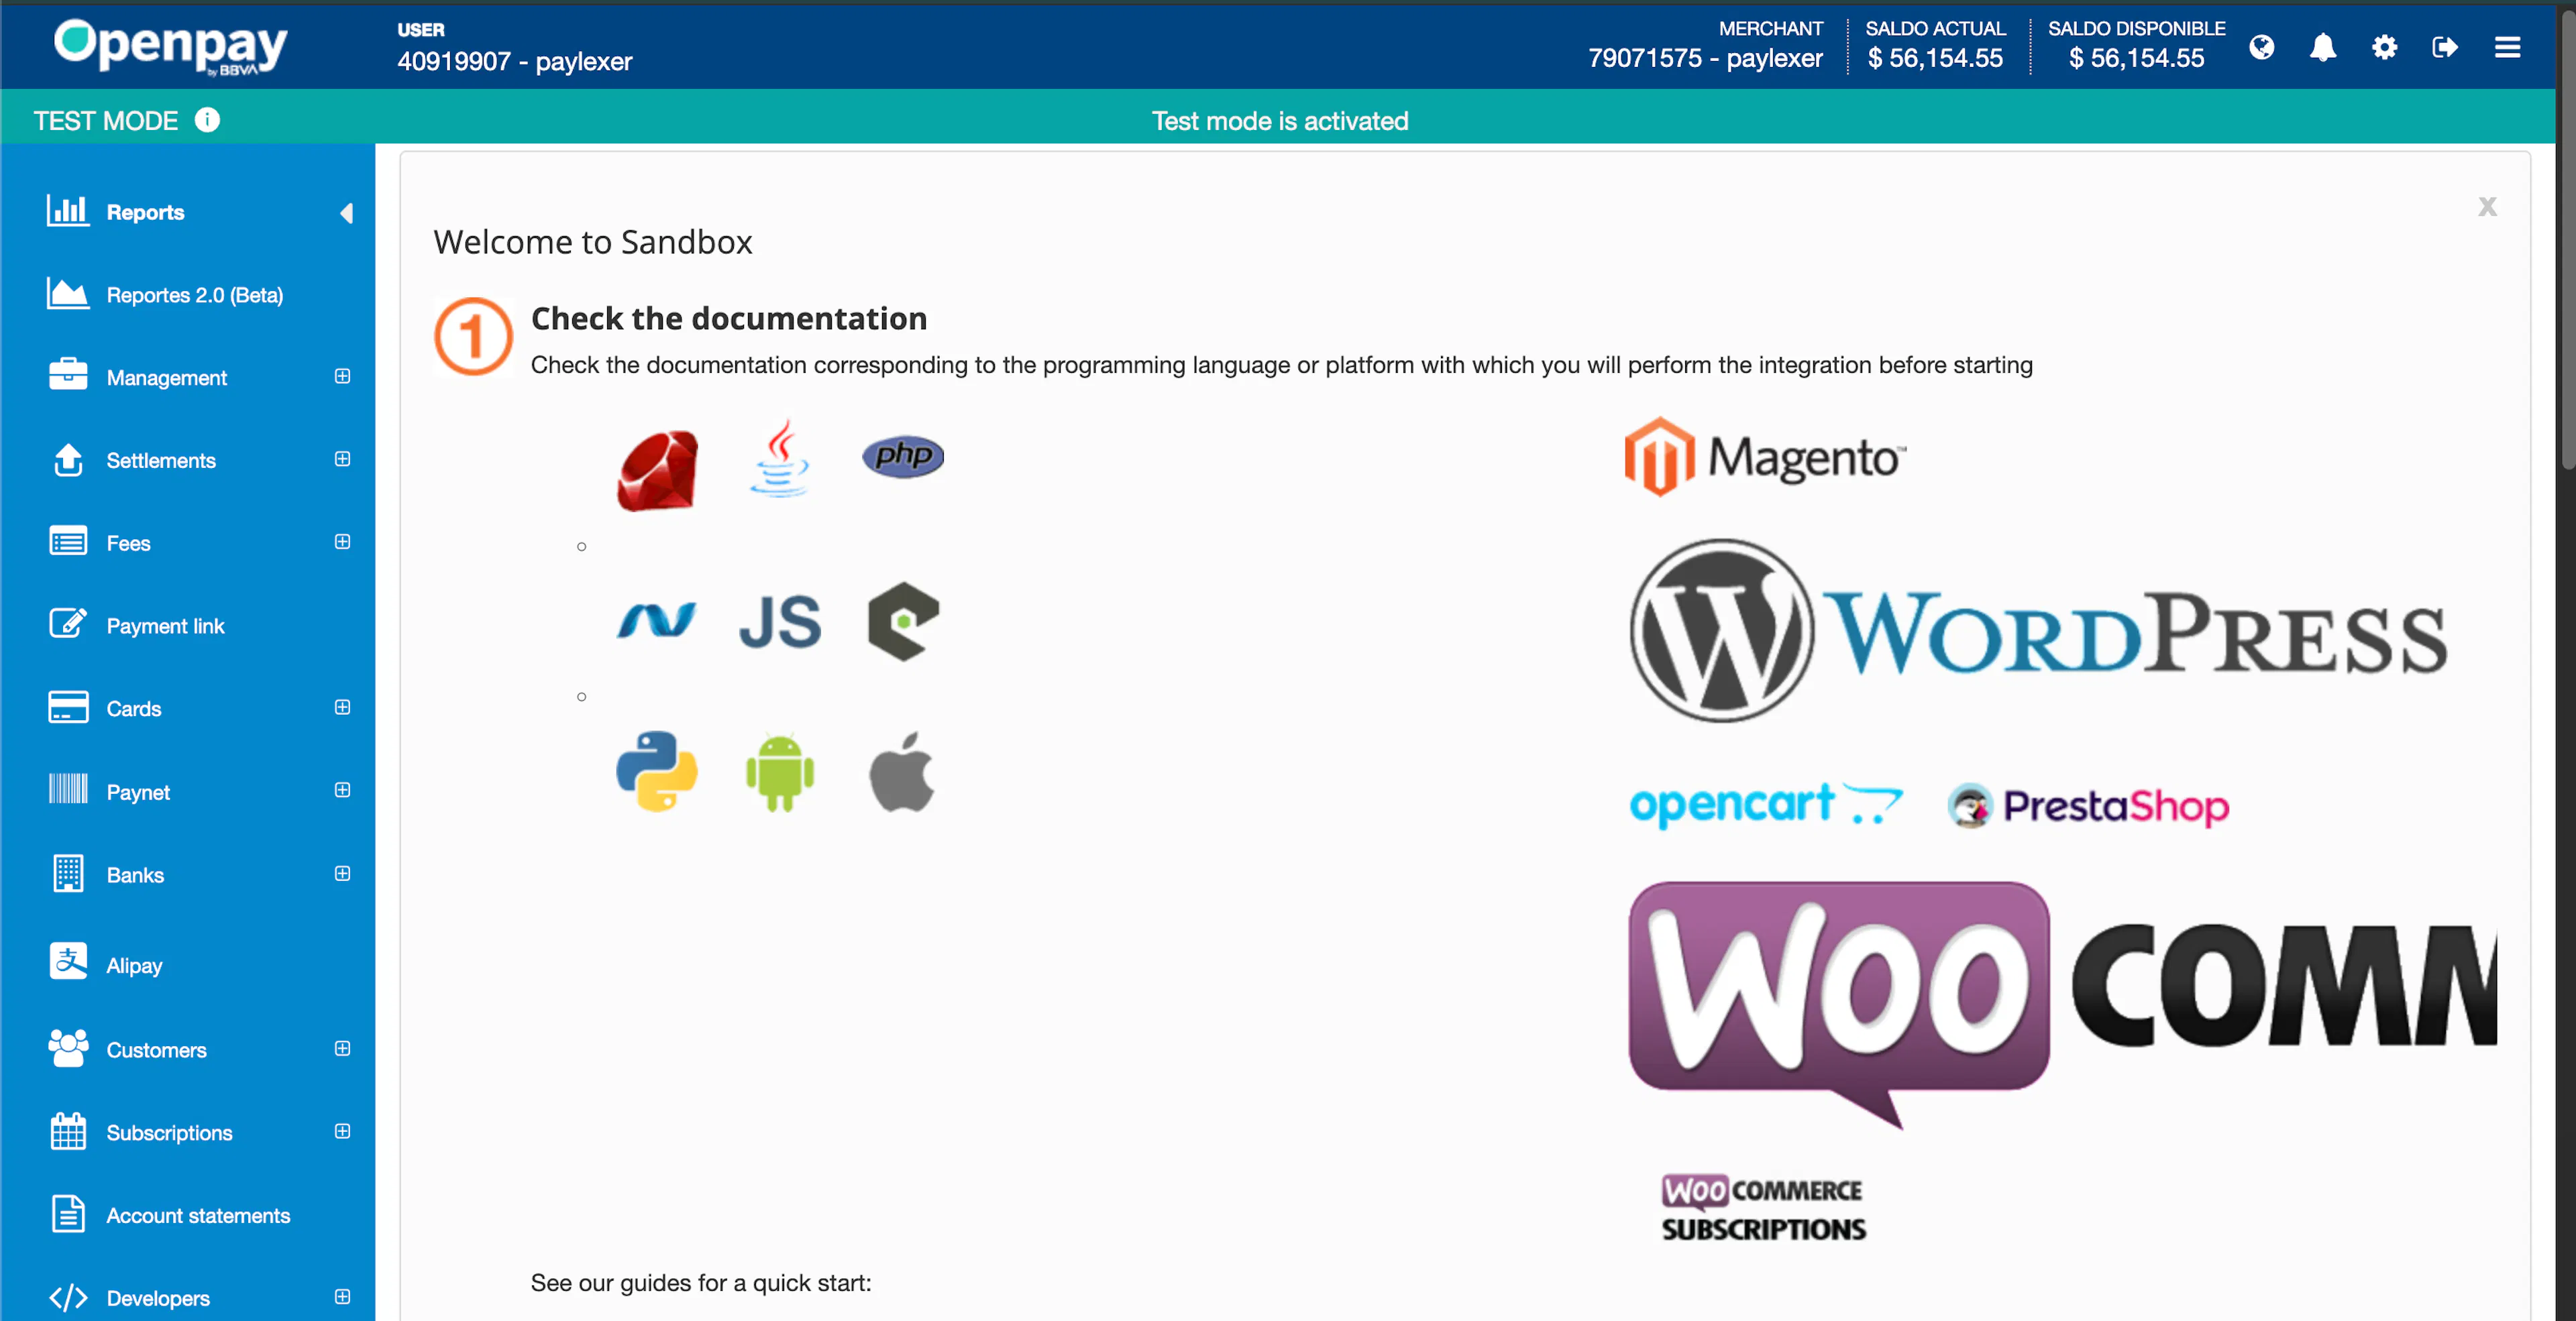Expand the Paynet submenu
Viewport: 2576px width, 1321px height.
coord(342,791)
